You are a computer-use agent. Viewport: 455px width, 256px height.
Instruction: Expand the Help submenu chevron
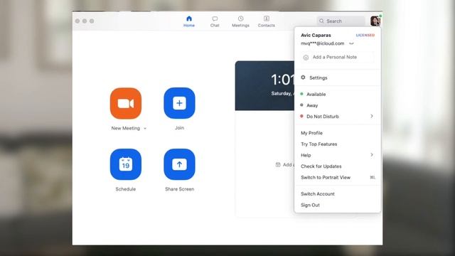(x=372, y=155)
